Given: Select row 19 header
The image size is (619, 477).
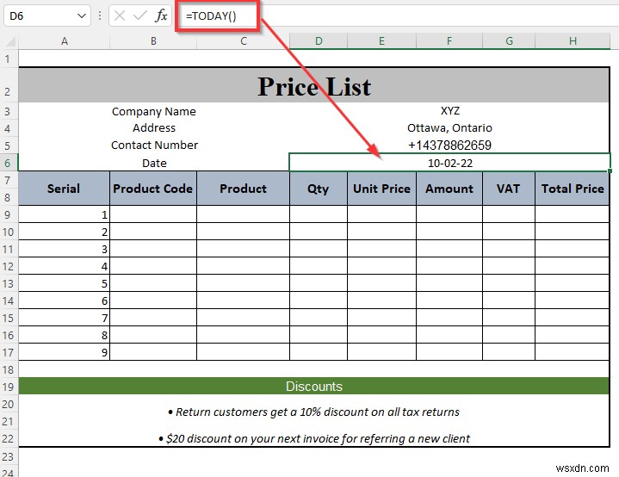Looking at the screenshot, I should 8,387.
